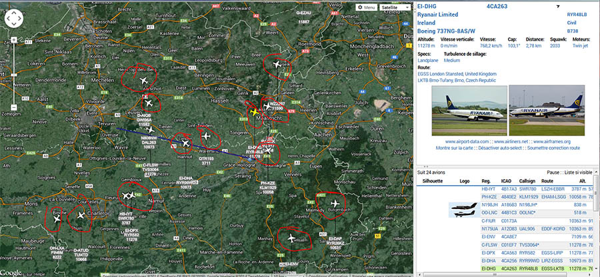Click Montre sur la carte link
The image size is (600, 277).
[x=454, y=148]
